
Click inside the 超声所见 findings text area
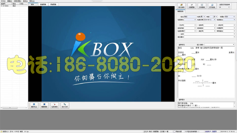(206, 72)
